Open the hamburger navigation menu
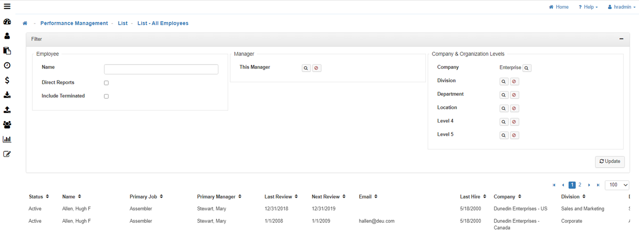639x232 pixels. [7, 7]
